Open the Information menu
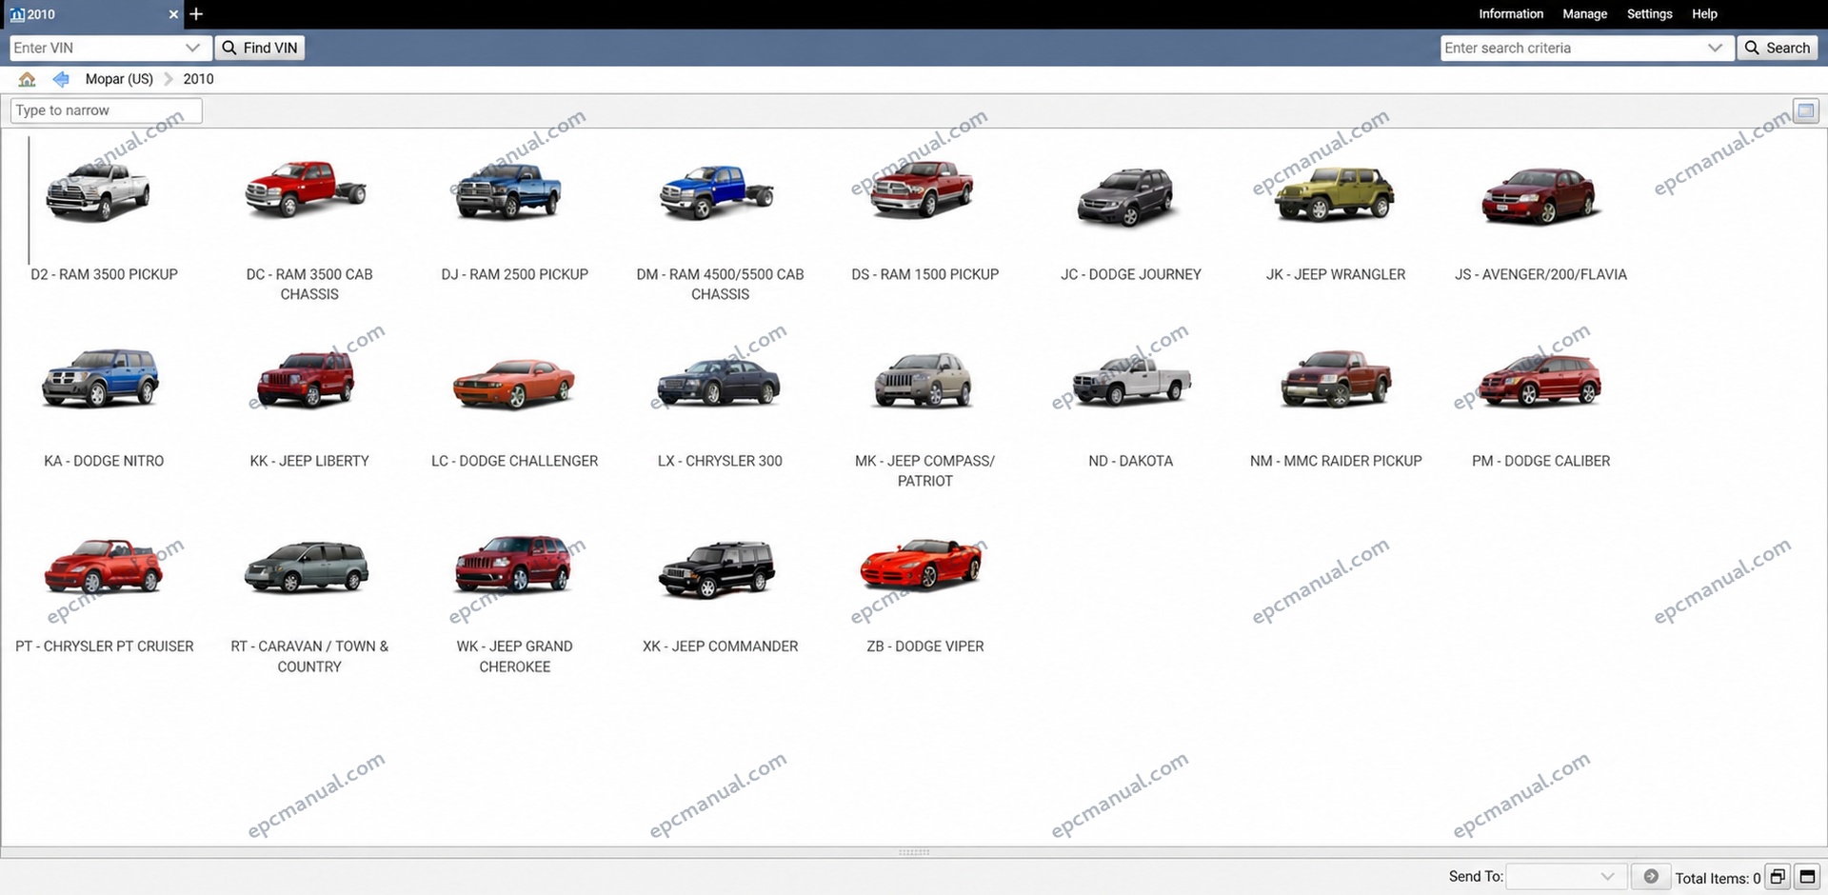1828x895 pixels. [1511, 14]
